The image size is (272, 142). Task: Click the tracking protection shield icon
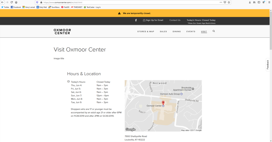pos(37,3)
